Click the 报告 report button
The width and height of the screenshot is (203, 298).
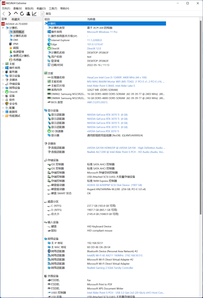[x=46, y=14]
